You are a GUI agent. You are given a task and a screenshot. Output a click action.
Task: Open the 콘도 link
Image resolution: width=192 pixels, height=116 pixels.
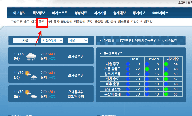tap(90, 22)
